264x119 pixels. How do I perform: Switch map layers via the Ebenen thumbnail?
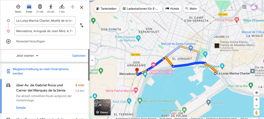pyautogui.click(x=102, y=107)
